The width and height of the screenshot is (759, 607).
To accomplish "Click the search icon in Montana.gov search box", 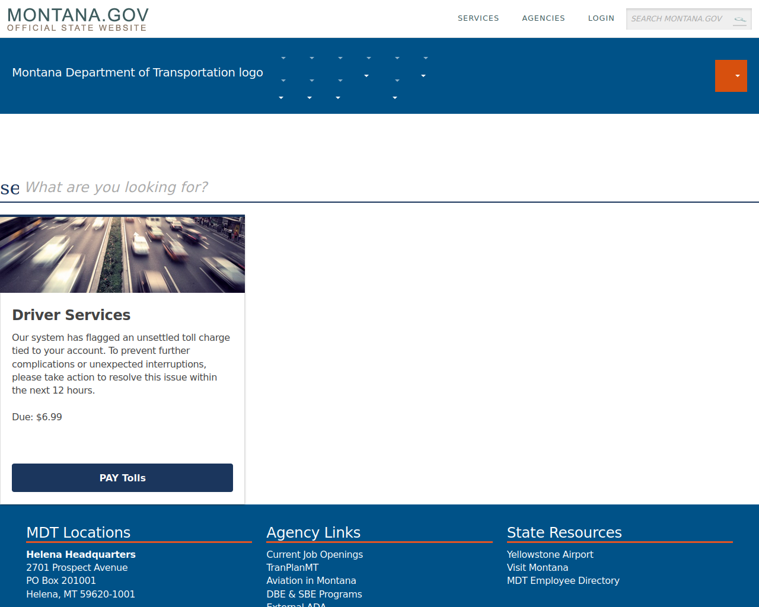I will click(739, 20).
